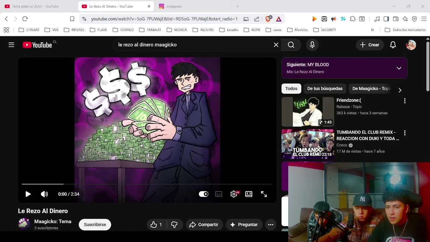
Task: Toggle autoplay switch in player
Action: click(204, 194)
